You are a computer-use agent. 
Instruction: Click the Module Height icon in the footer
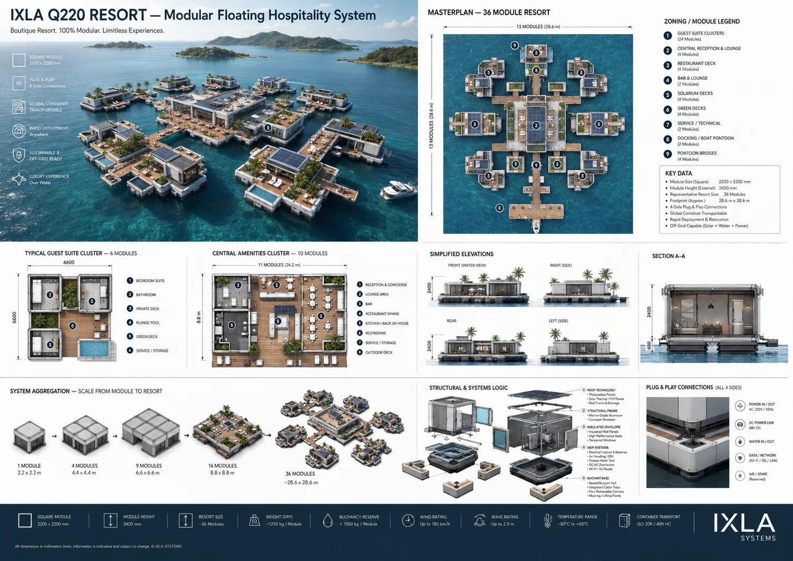click(110, 520)
